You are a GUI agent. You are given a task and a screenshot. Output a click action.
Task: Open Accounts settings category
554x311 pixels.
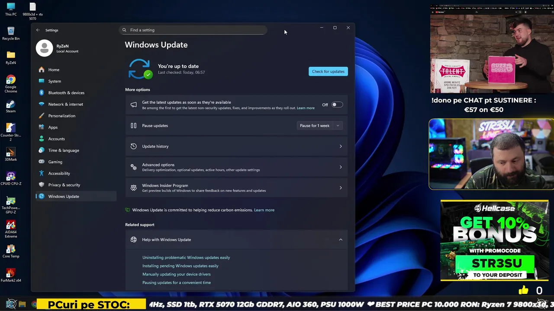click(x=76, y=139)
